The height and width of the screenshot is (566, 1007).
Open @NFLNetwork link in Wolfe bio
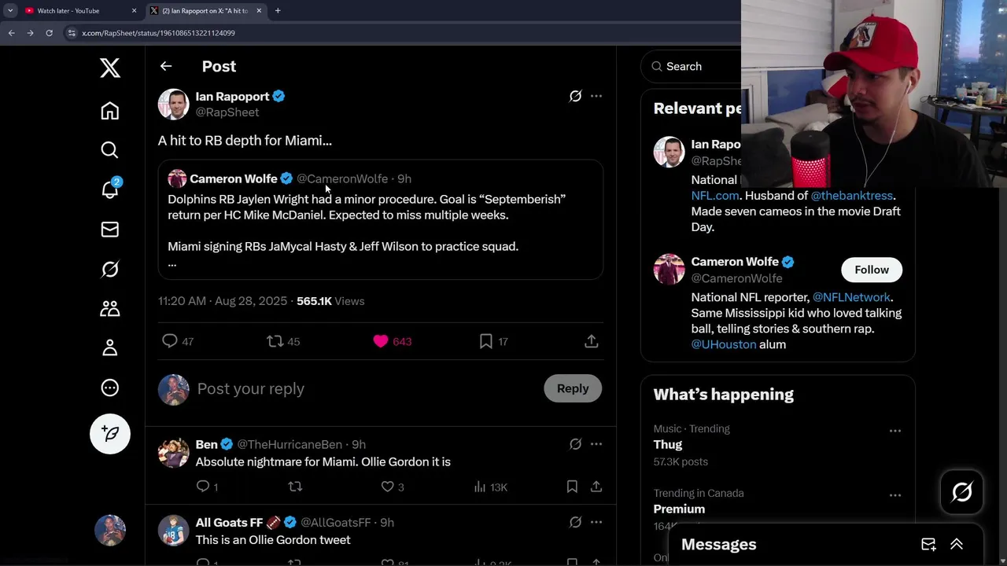(x=851, y=297)
